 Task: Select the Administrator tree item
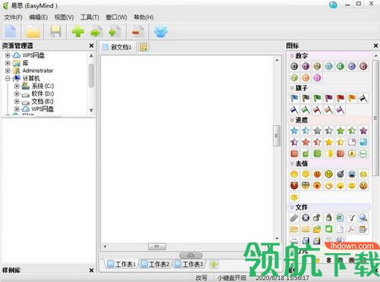pyautogui.click(x=37, y=70)
